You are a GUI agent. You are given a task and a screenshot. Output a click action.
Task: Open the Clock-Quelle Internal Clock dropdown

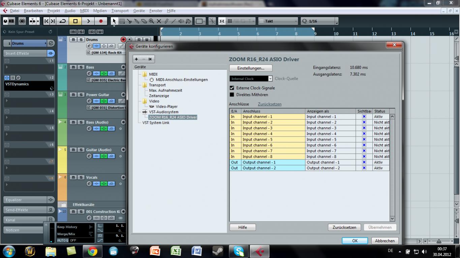coord(251,79)
